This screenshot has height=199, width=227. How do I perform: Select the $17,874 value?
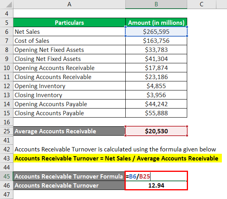click(x=156, y=68)
